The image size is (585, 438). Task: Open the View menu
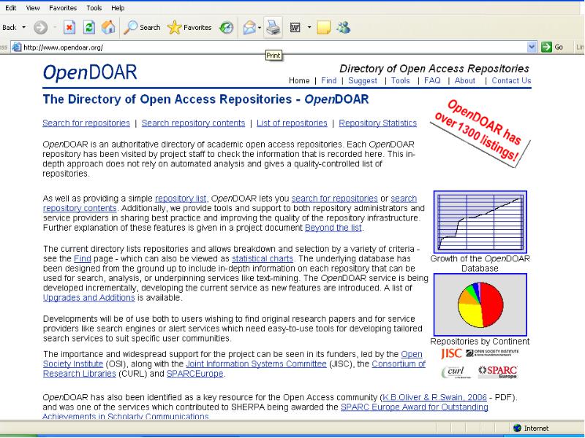click(33, 8)
